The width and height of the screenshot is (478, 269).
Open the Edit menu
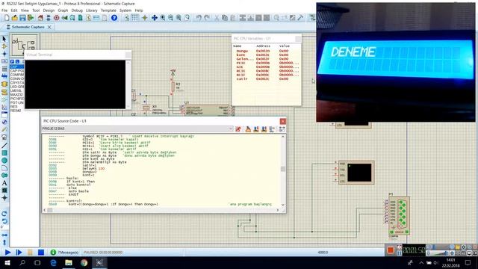[x=14, y=10]
